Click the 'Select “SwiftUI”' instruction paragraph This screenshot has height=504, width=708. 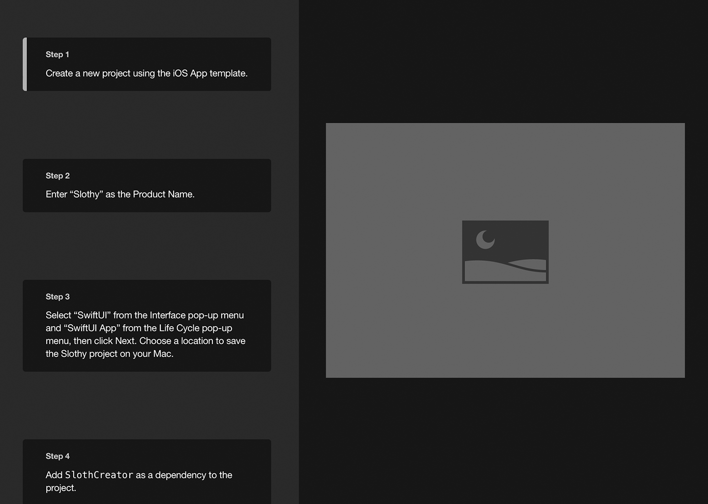(146, 335)
